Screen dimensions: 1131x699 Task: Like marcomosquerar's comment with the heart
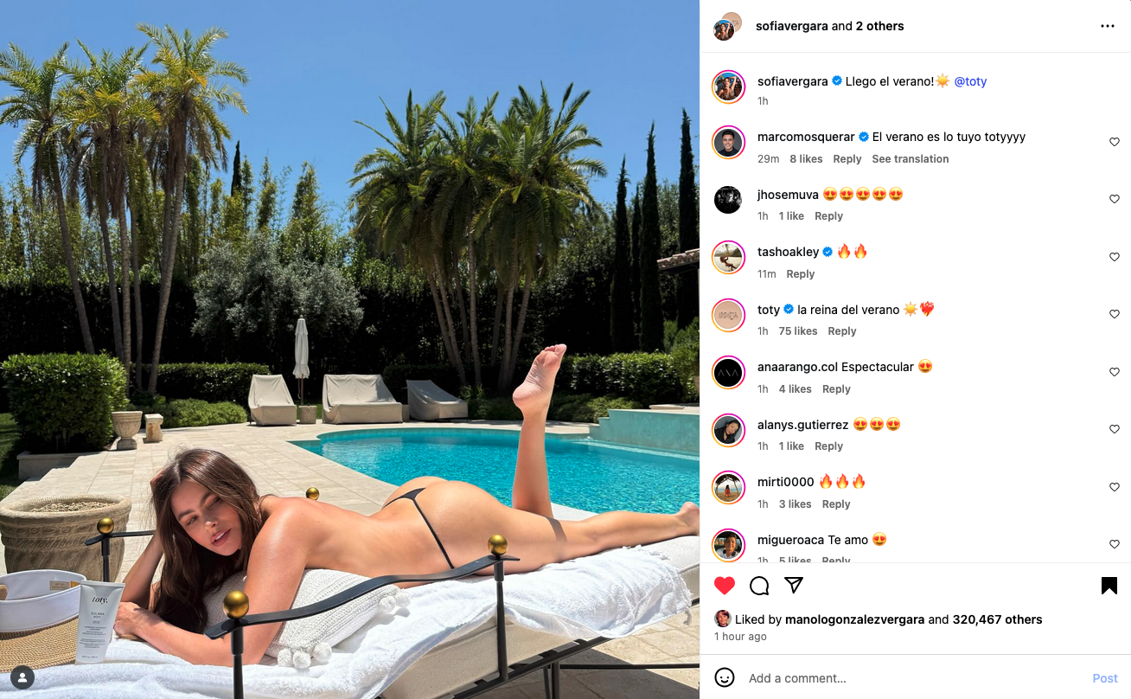click(1115, 142)
